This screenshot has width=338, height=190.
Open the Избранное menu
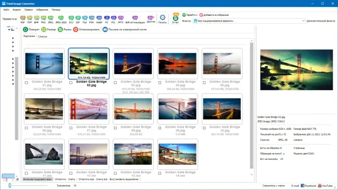coord(42,9)
